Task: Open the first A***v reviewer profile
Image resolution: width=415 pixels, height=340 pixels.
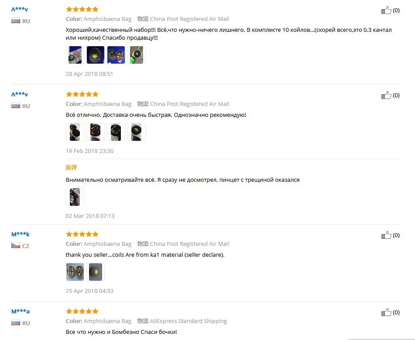Action: 20,9
